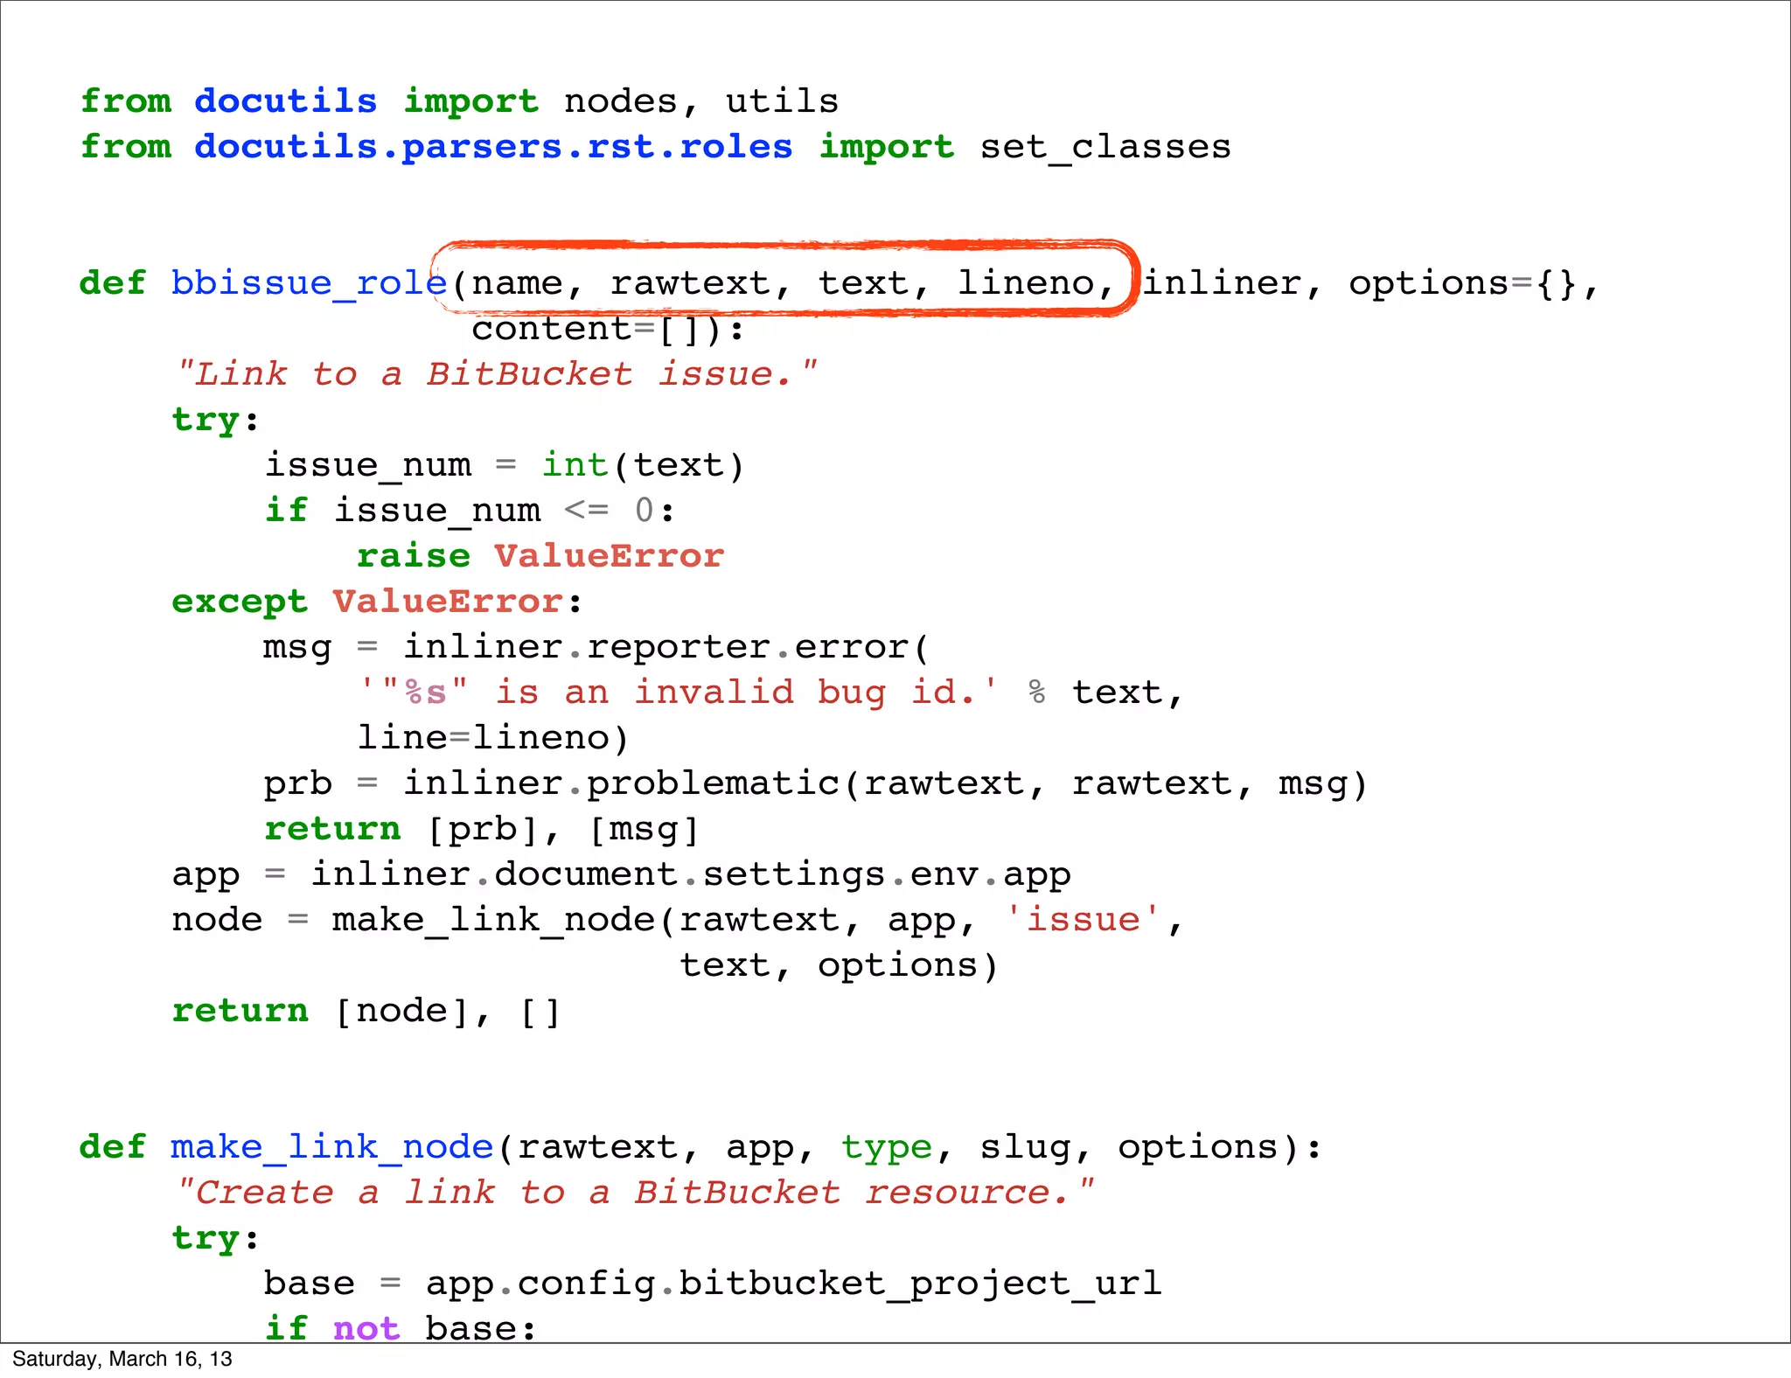Click the 'inliner,' parameter in bbissue_role signature

click(1233, 283)
